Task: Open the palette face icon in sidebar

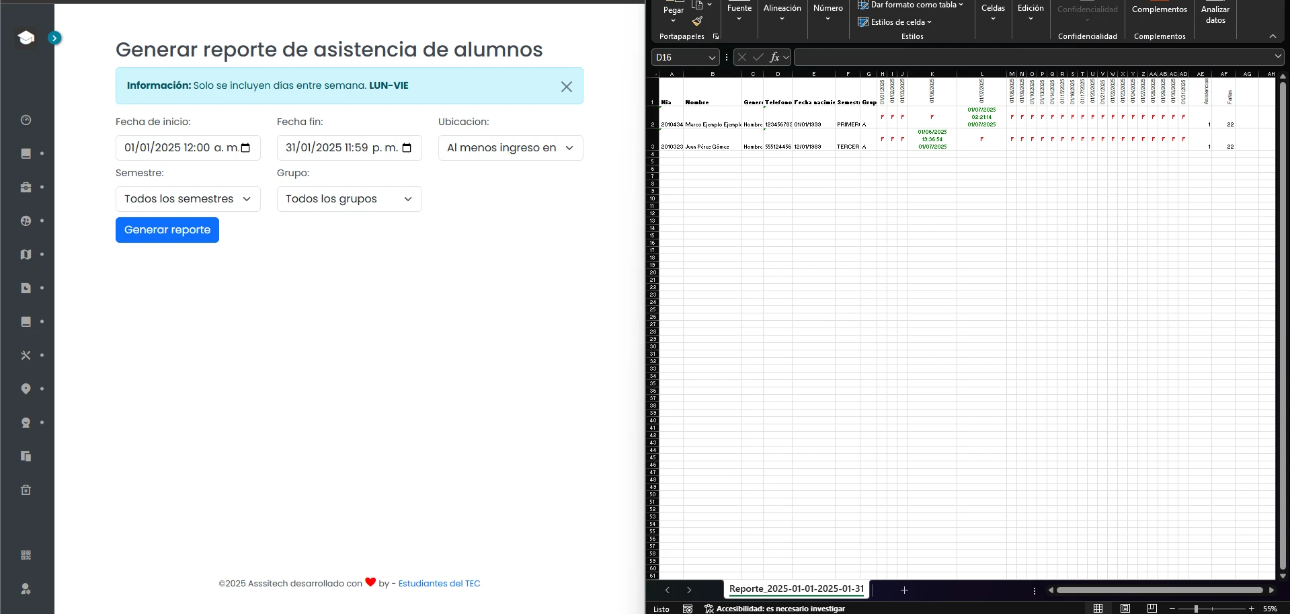Action: 26,221
